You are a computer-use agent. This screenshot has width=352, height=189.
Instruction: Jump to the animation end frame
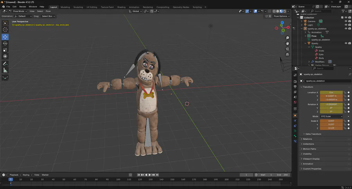tap(157, 175)
